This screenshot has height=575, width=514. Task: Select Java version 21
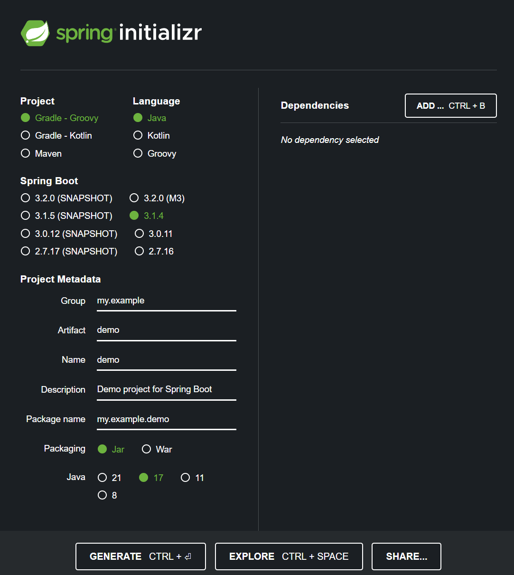[110, 478]
